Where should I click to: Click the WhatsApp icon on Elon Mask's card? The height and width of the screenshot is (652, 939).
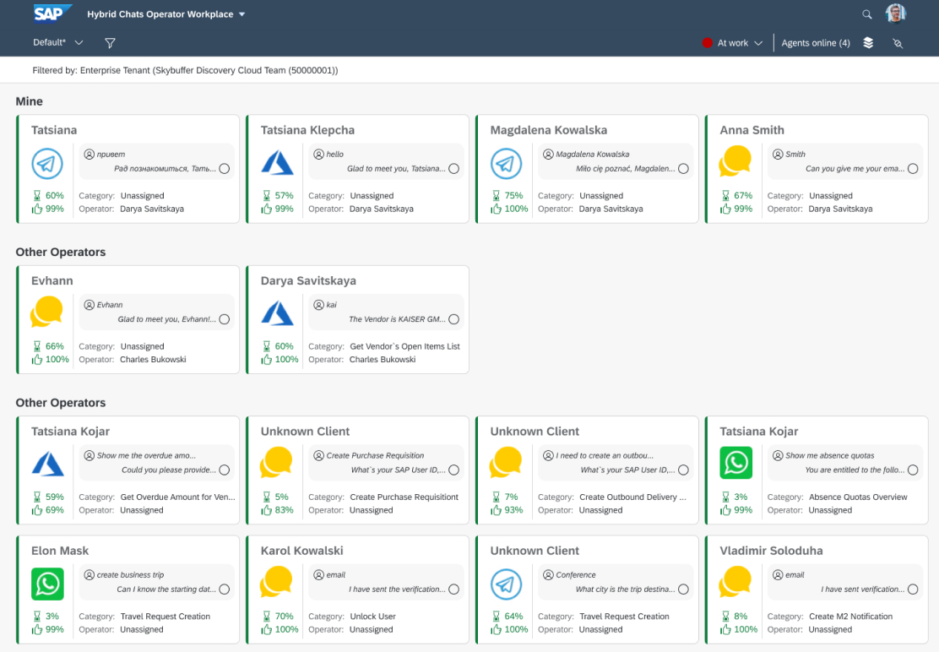click(x=47, y=583)
